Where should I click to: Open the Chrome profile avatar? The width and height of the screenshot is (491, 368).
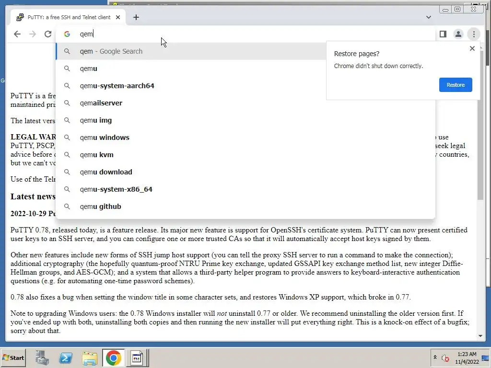click(x=458, y=34)
